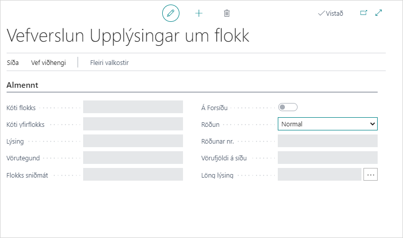Click the Kóti flokks input field

(133, 107)
